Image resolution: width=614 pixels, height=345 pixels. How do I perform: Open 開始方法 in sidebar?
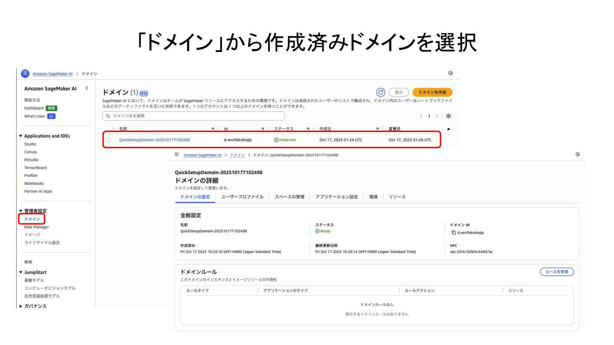[32, 100]
